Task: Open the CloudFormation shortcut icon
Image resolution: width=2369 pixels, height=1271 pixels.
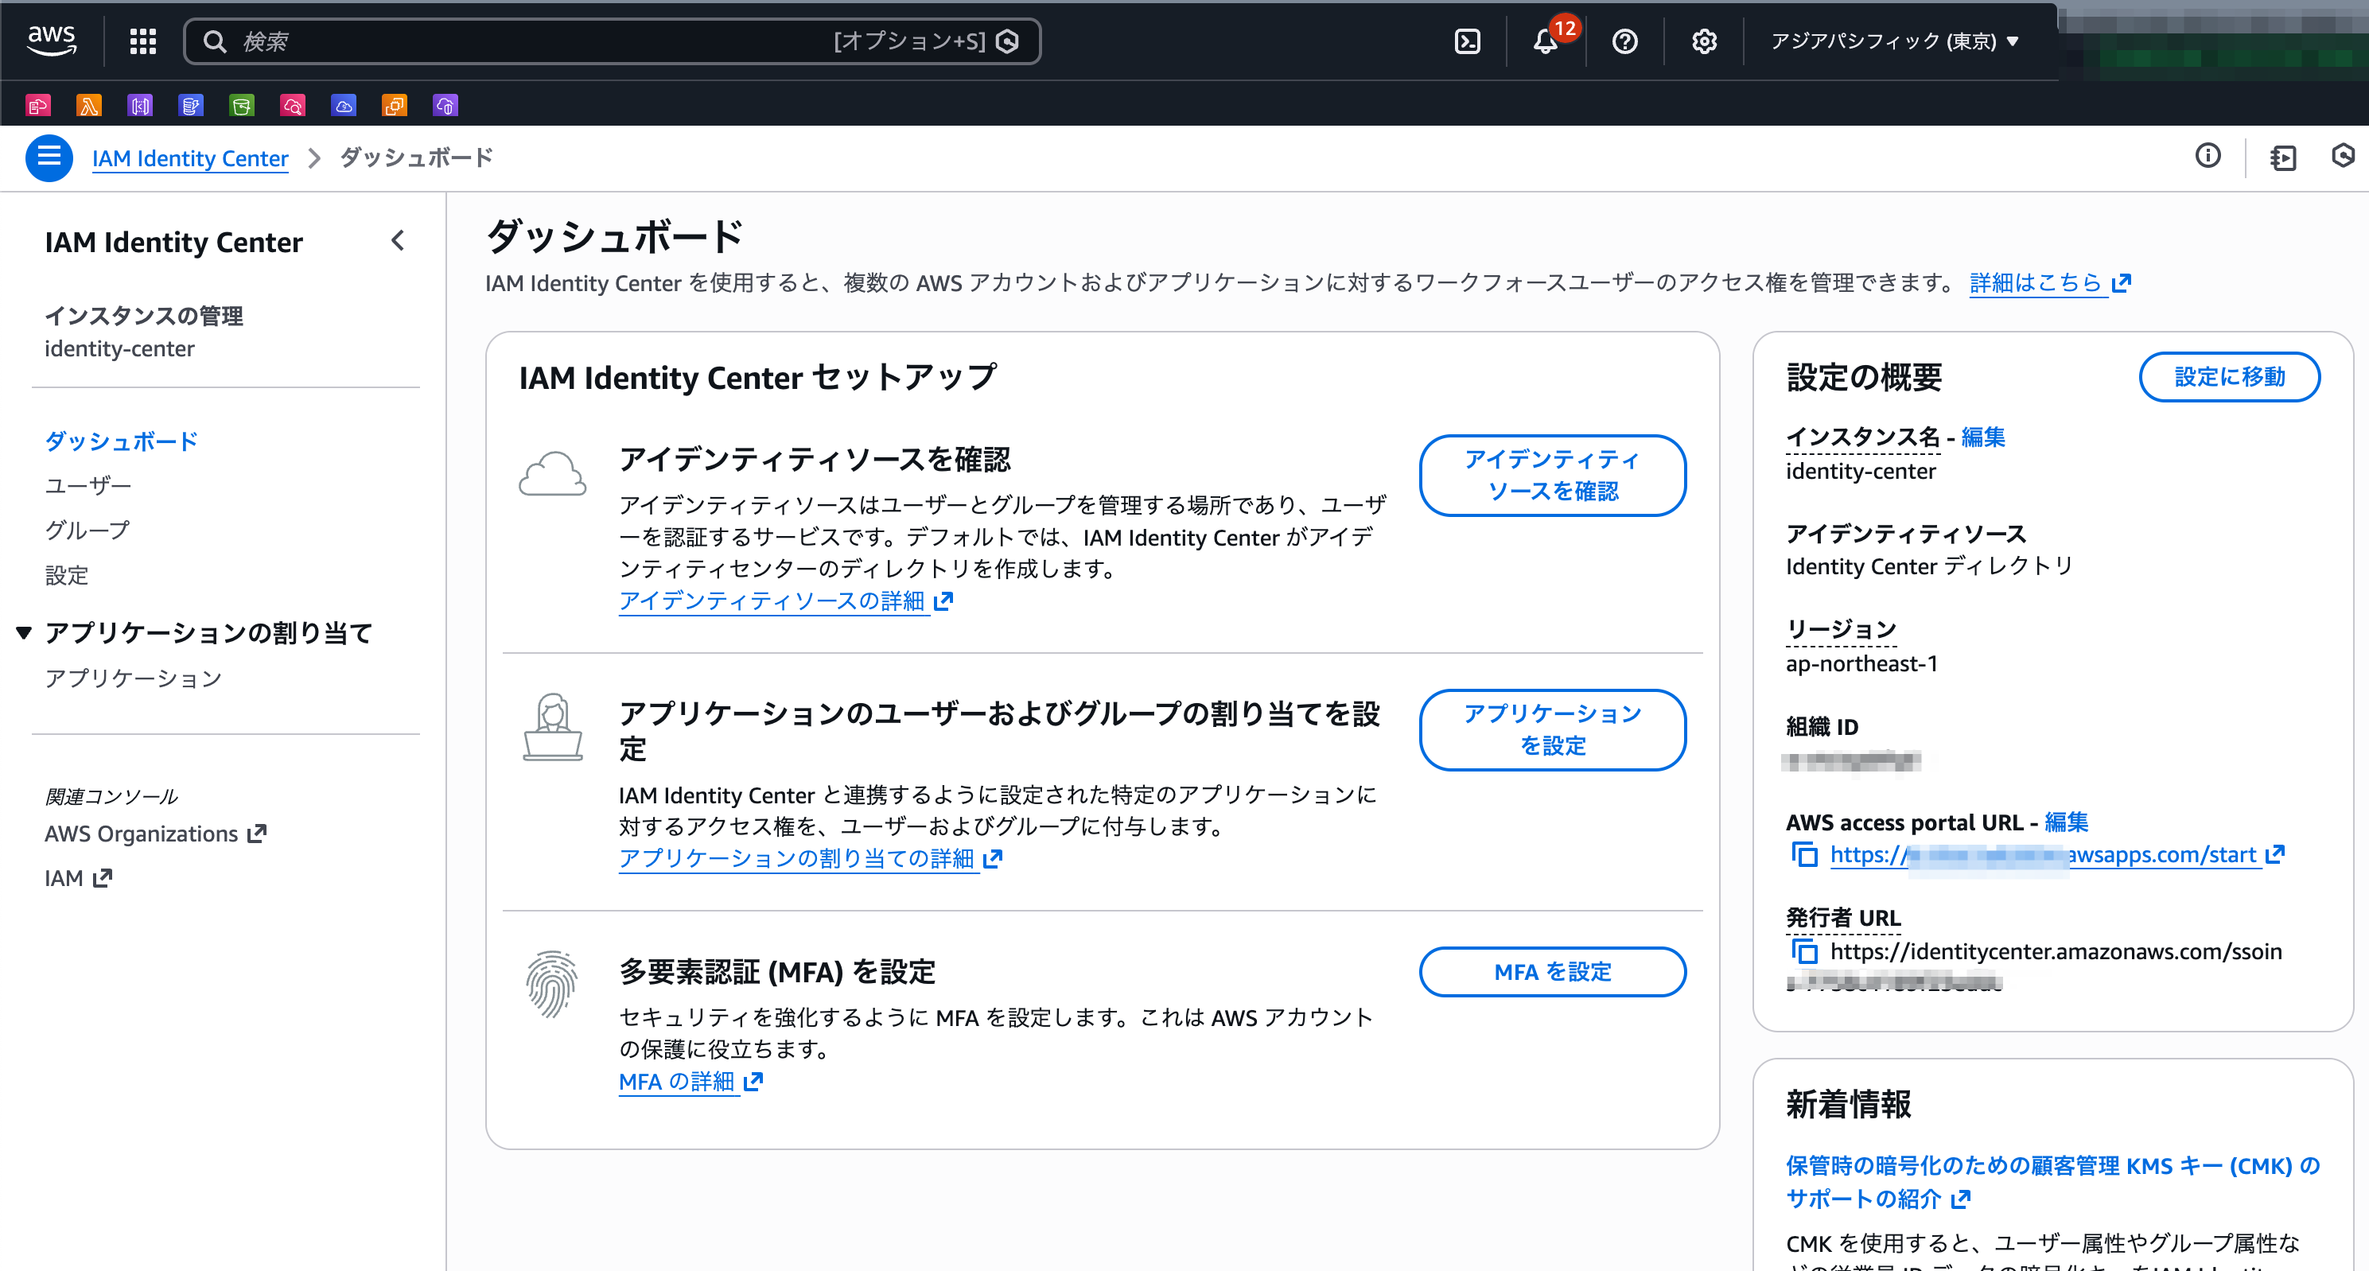Action: pyautogui.click(x=37, y=104)
